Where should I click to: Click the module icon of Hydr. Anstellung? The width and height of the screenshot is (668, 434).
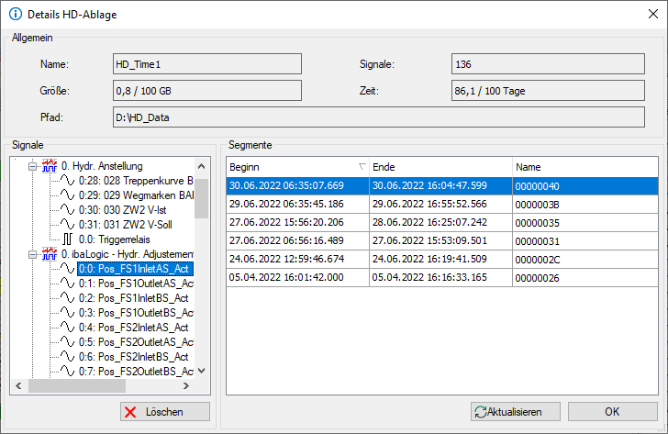pyautogui.click(x=50, y=166)
